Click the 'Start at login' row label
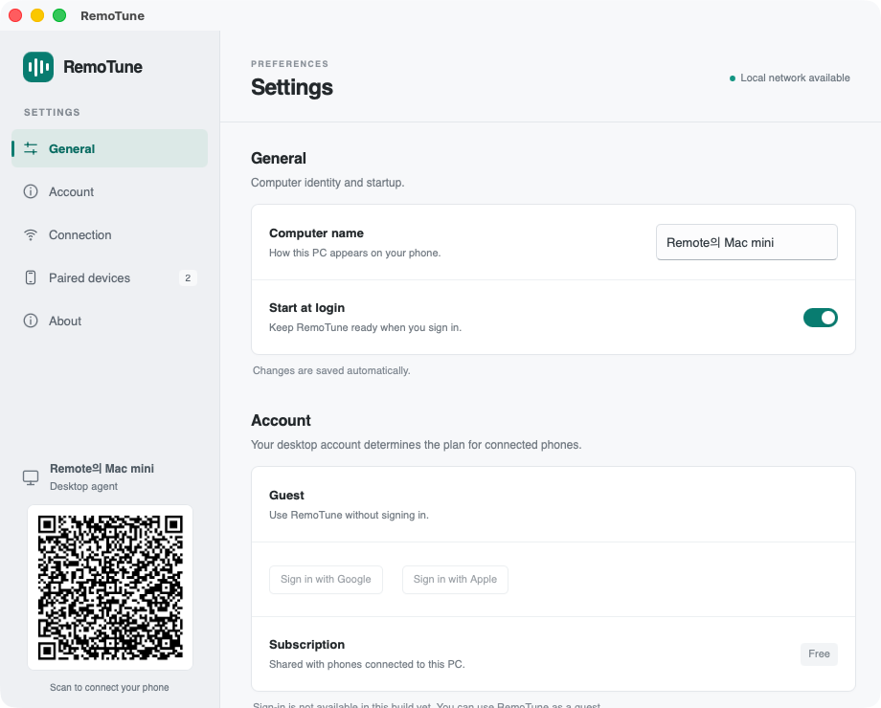 coord(306,308)
